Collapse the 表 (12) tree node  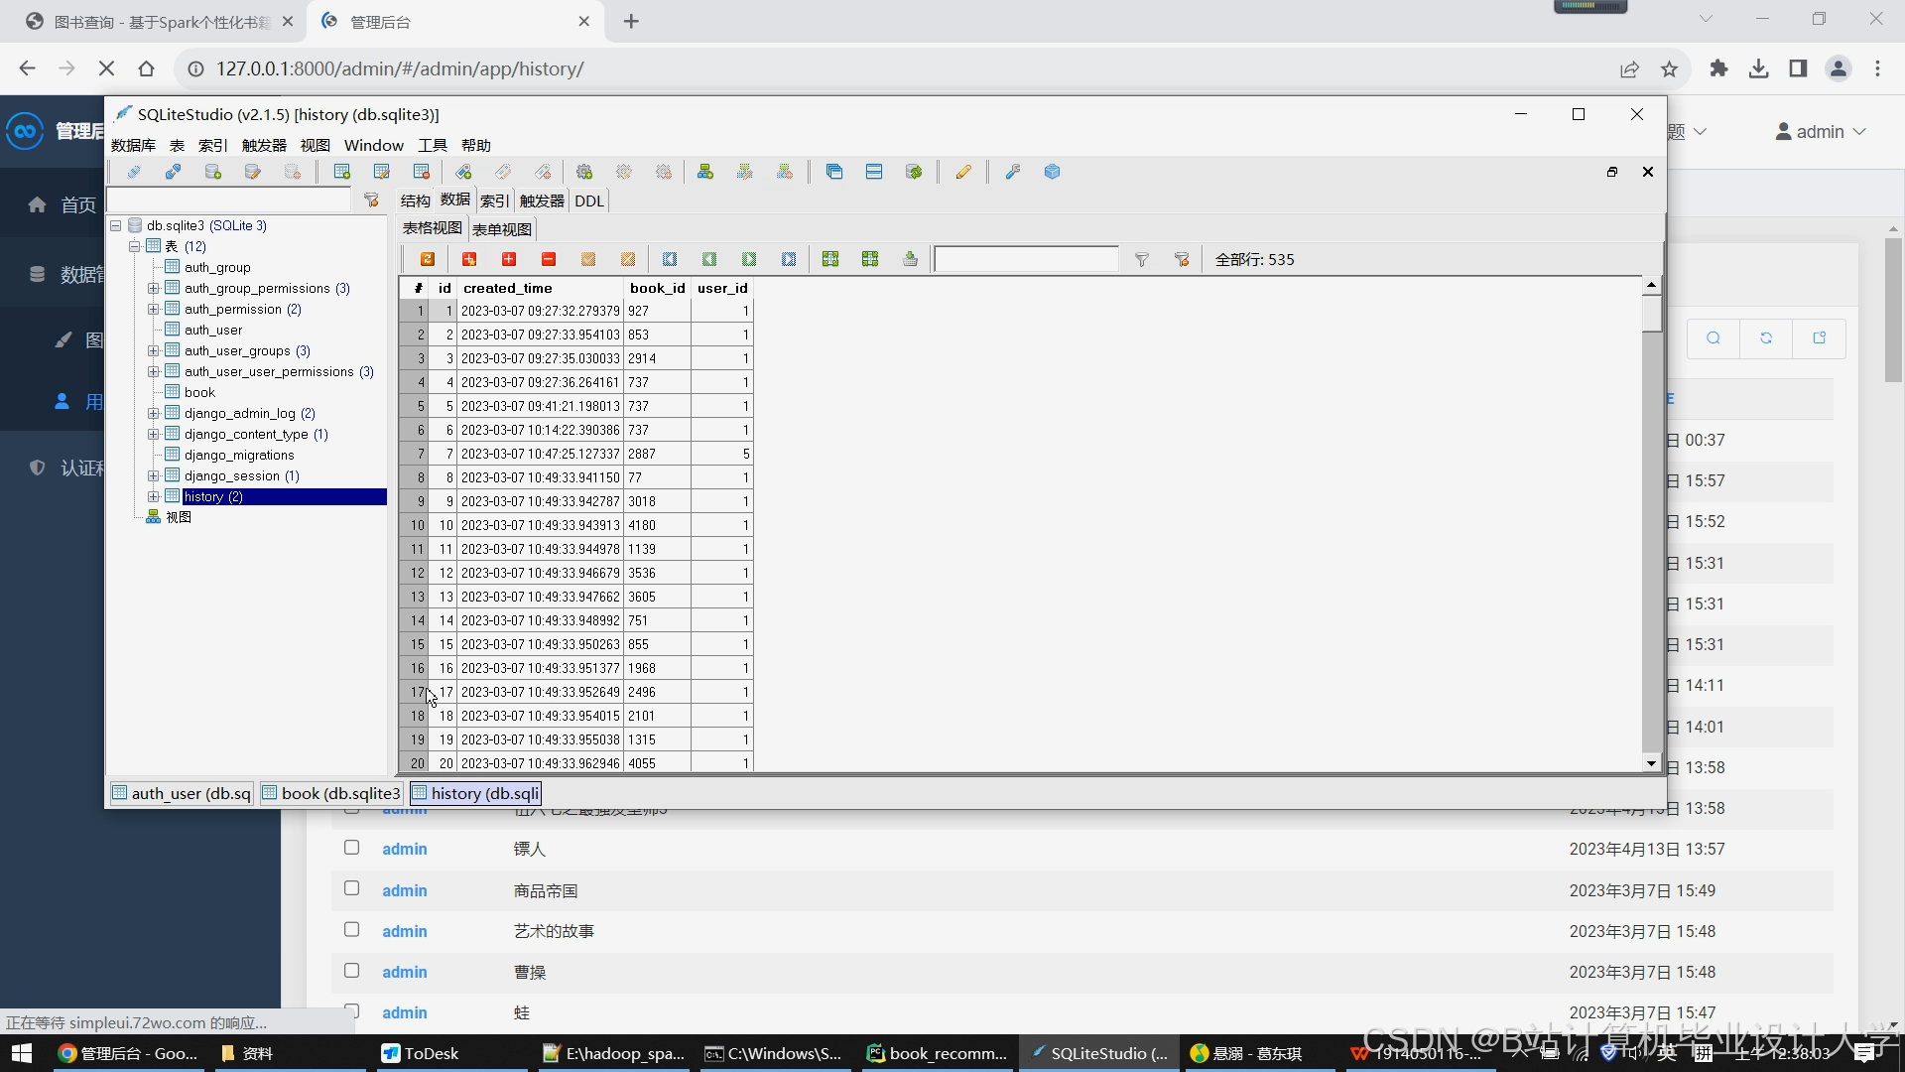(134, 246)
